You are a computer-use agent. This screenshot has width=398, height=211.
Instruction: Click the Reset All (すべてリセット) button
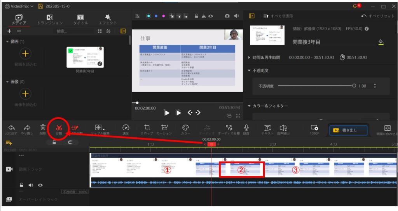378,16
